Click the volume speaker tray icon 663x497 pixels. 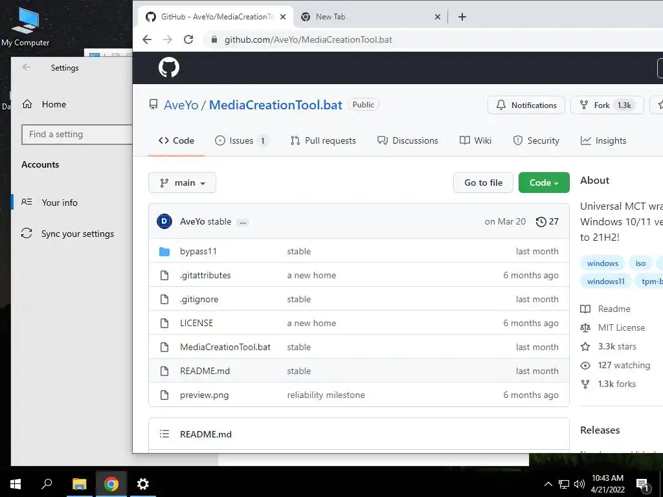(579, 484)
